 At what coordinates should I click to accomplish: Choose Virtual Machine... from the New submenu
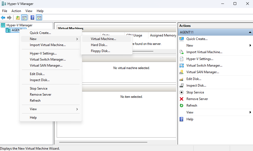(104, 39)
